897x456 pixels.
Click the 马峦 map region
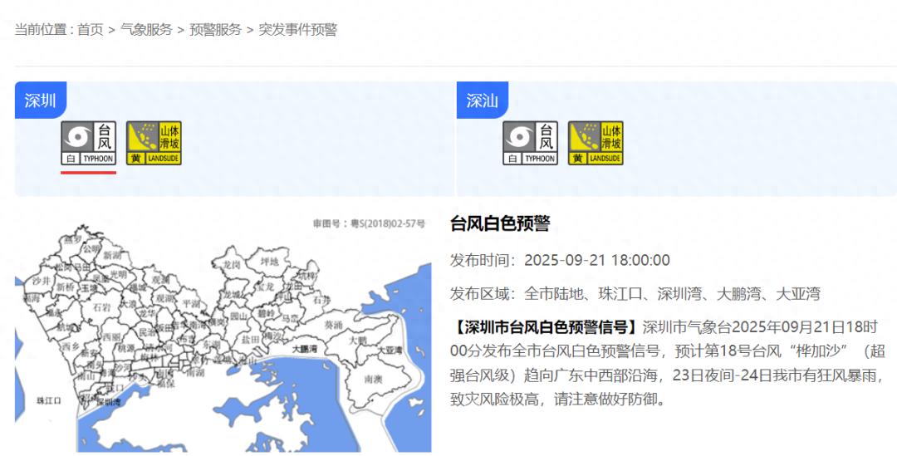291,318
